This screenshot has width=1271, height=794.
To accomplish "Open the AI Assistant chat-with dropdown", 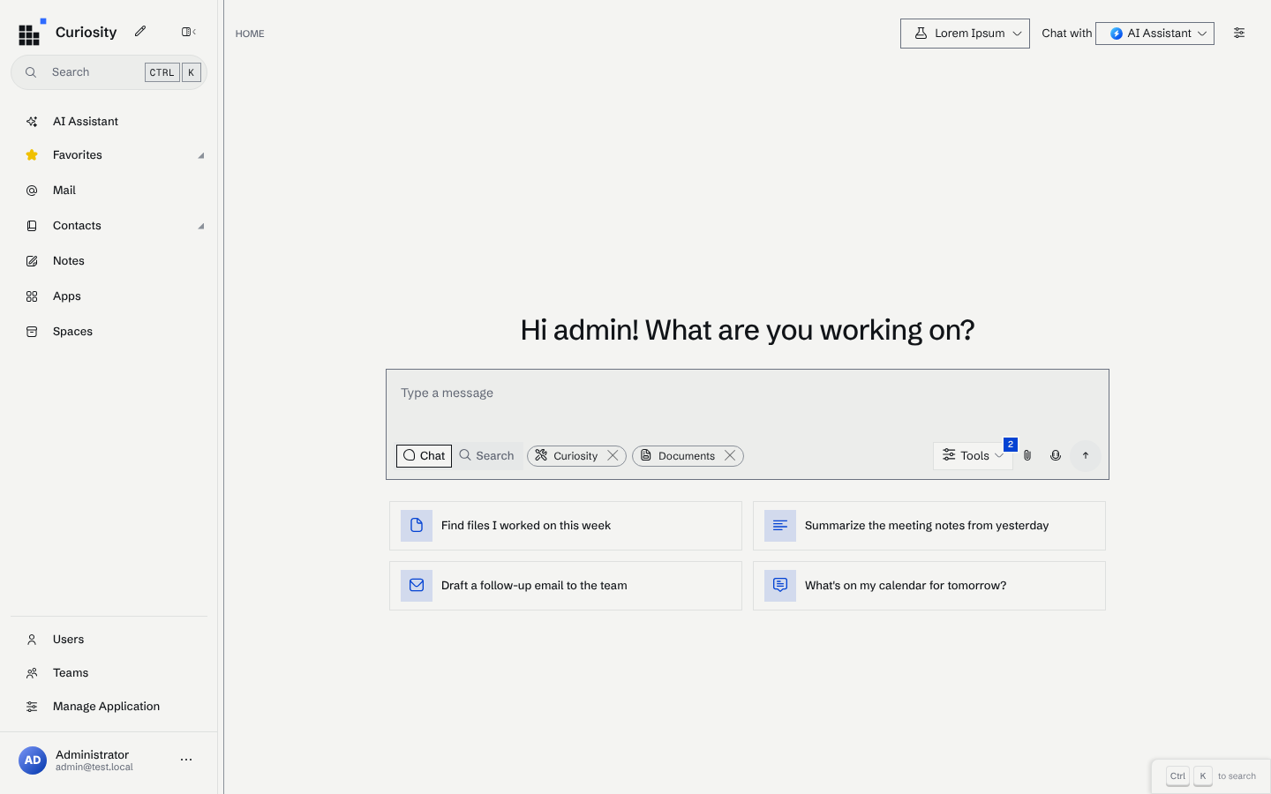I will pos(1154,34).
